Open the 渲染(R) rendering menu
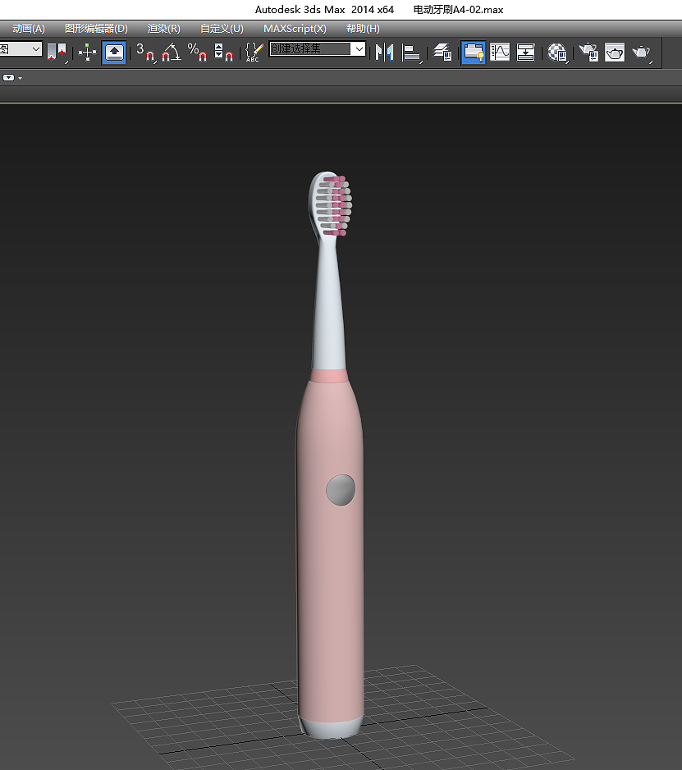This screenshot has width=682, height=770. tap(164, 29)
